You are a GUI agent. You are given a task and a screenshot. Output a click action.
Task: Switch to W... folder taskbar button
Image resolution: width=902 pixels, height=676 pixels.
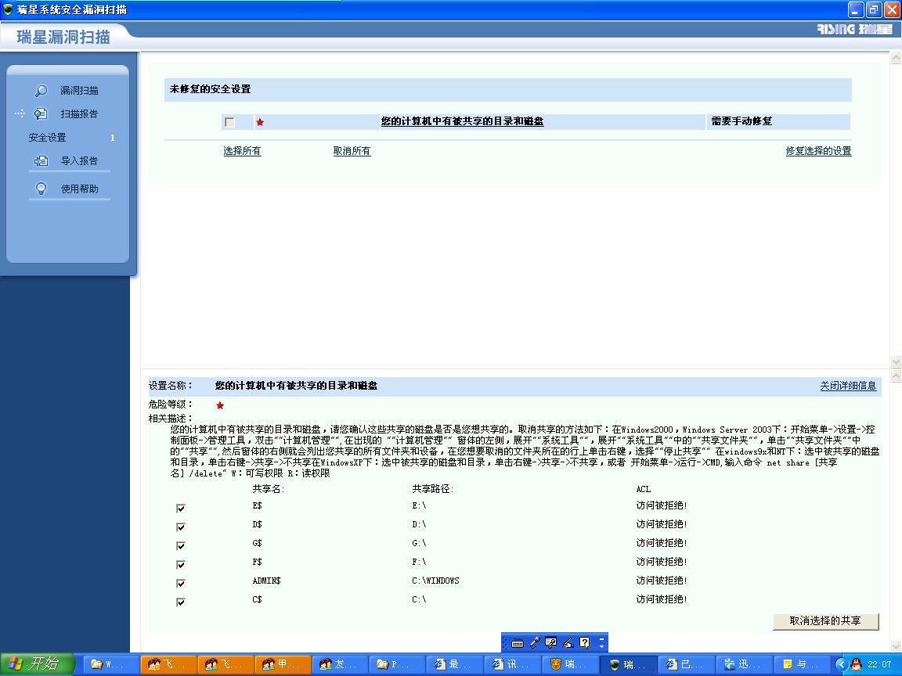point(110,664)
